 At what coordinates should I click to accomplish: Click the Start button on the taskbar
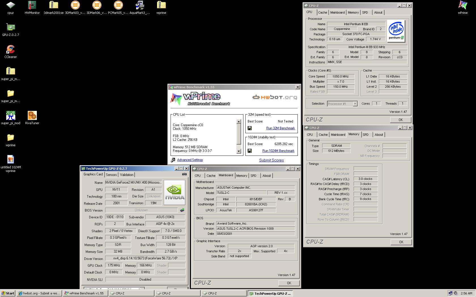pos(8,293)
